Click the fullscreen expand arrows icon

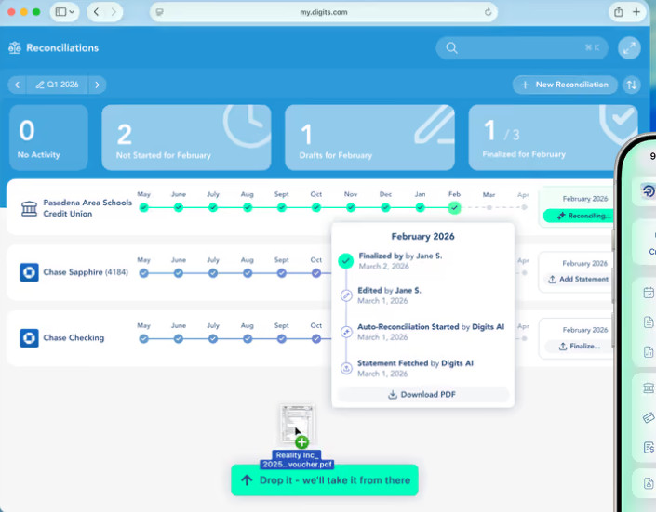point(629,48)
